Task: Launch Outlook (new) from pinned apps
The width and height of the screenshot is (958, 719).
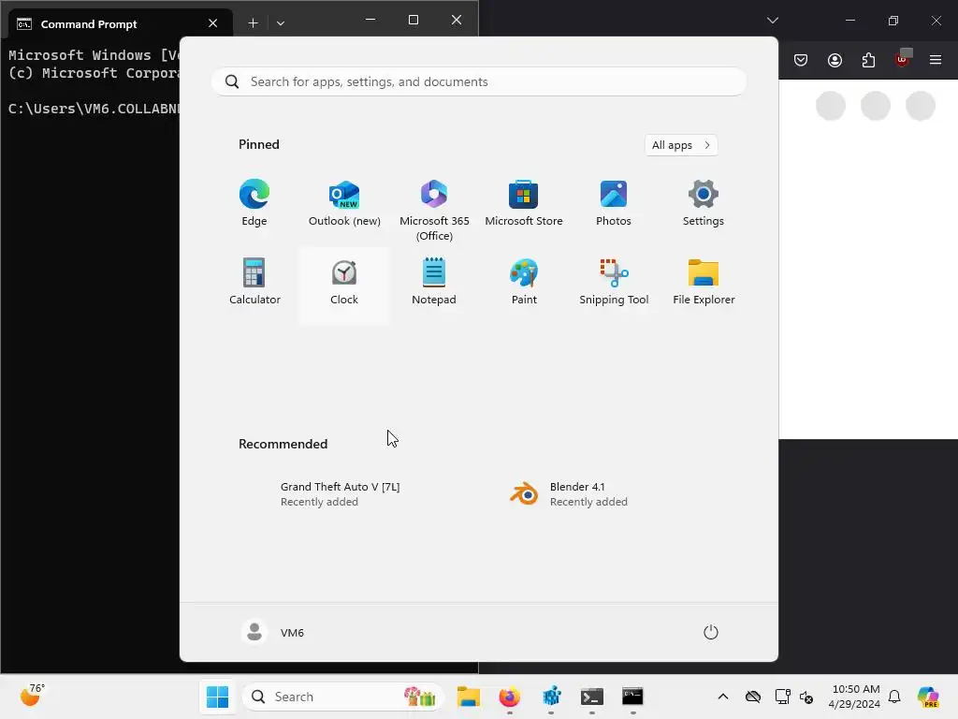Action: 344,204
